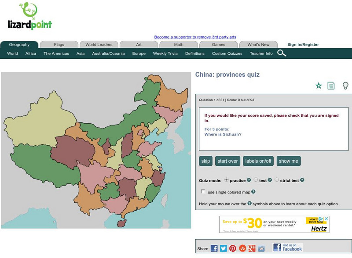Open the study notes page icon
Viewport: 352px width, 258px height.
coord(331,86)
